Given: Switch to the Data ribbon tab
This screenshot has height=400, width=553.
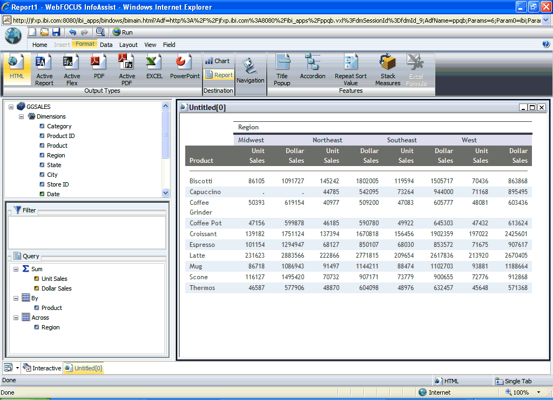Looking at the screenshot, I should 106,45.
